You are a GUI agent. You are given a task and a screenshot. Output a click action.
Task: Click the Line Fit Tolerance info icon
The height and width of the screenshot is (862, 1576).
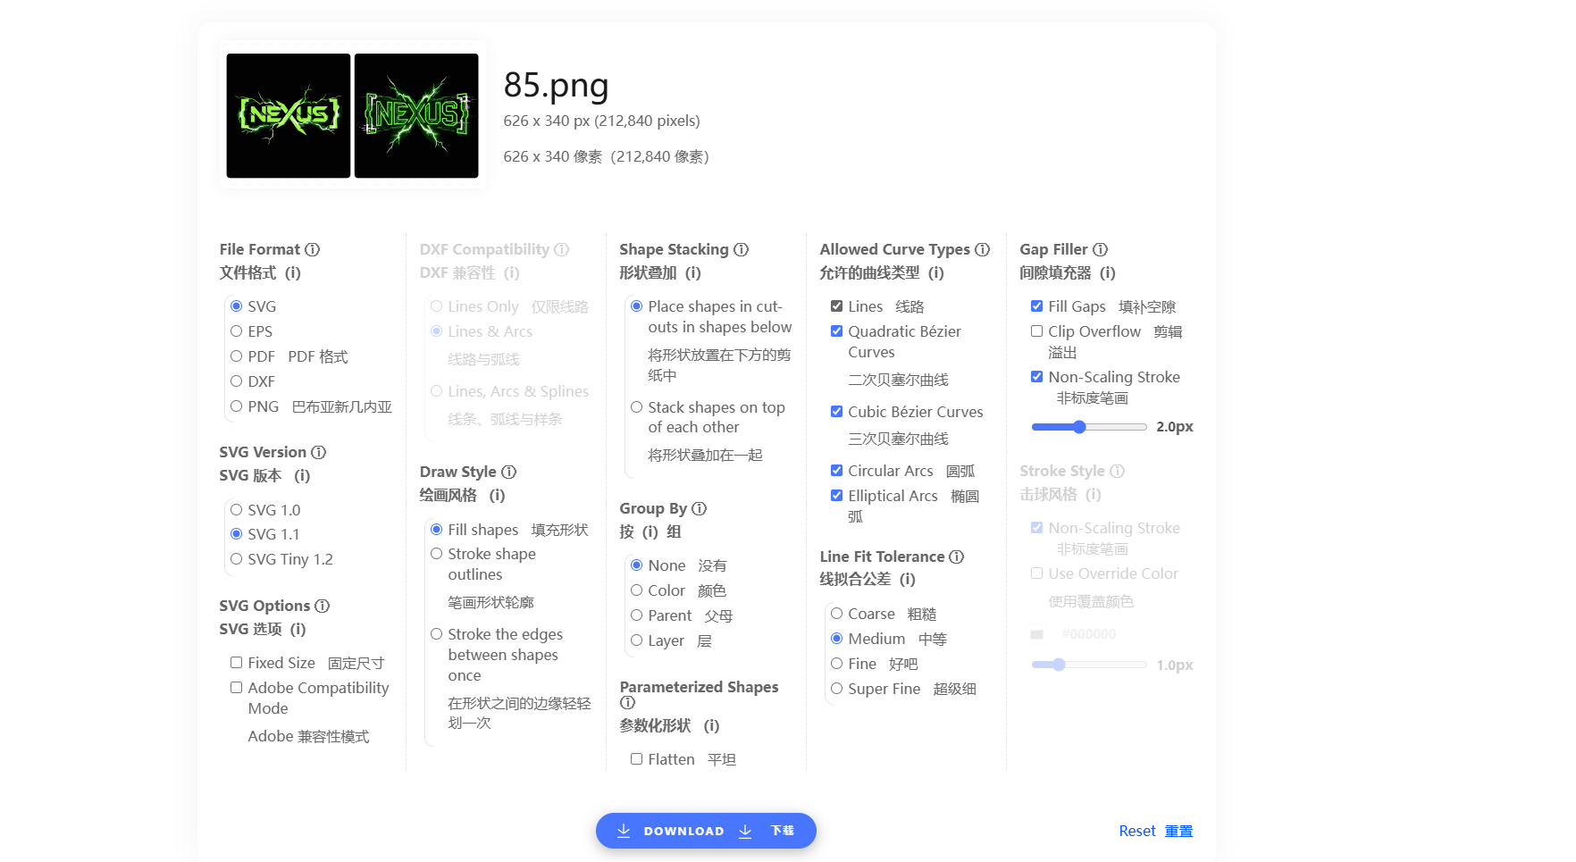(956, 557)
